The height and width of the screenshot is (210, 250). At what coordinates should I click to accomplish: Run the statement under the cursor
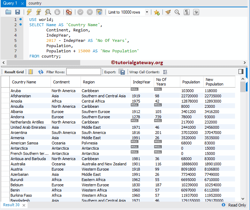pos(38,12)
